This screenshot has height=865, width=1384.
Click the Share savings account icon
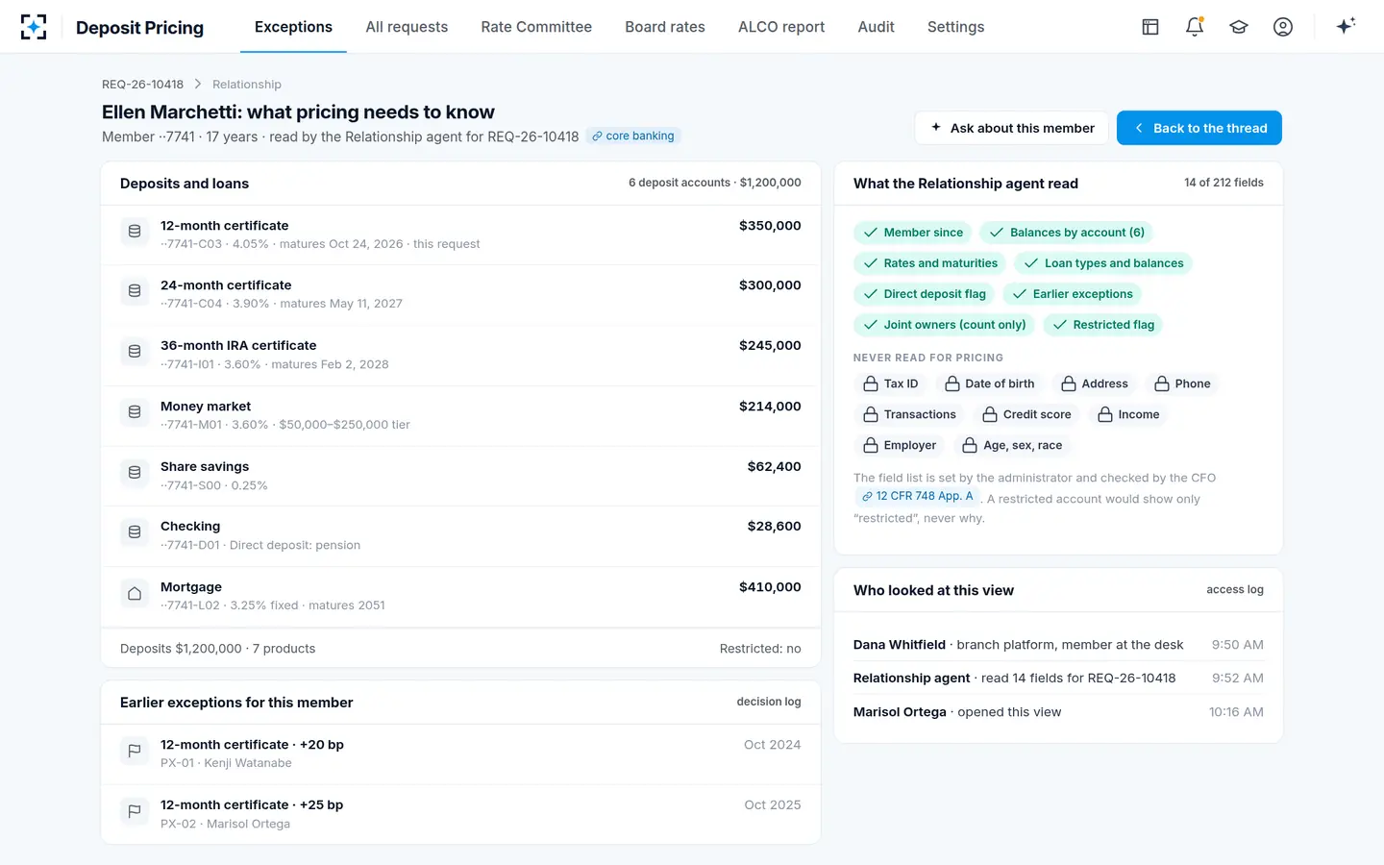coord(135,473)
